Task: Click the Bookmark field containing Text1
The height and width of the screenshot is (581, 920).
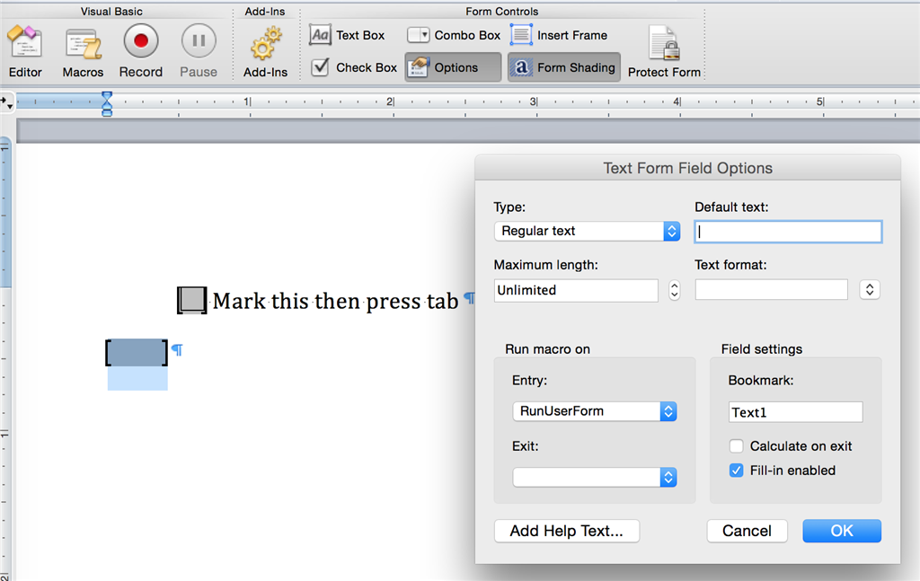Action: tap(796, 412)
